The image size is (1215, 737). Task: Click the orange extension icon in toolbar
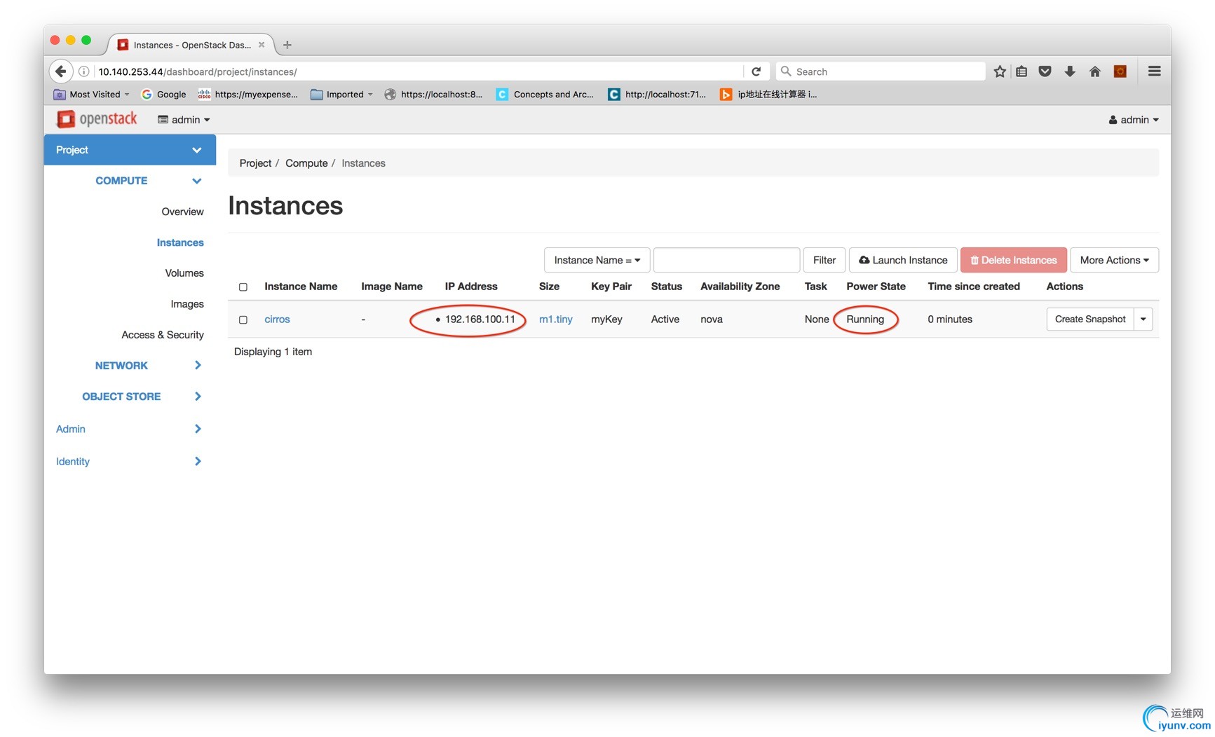[x=1120, y=71]
